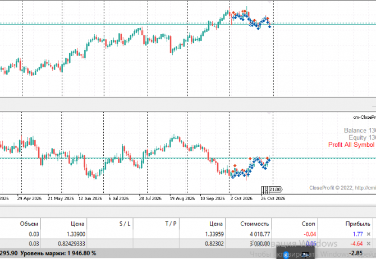Select the open price cell 1.33900

click(x=75, y=234)
